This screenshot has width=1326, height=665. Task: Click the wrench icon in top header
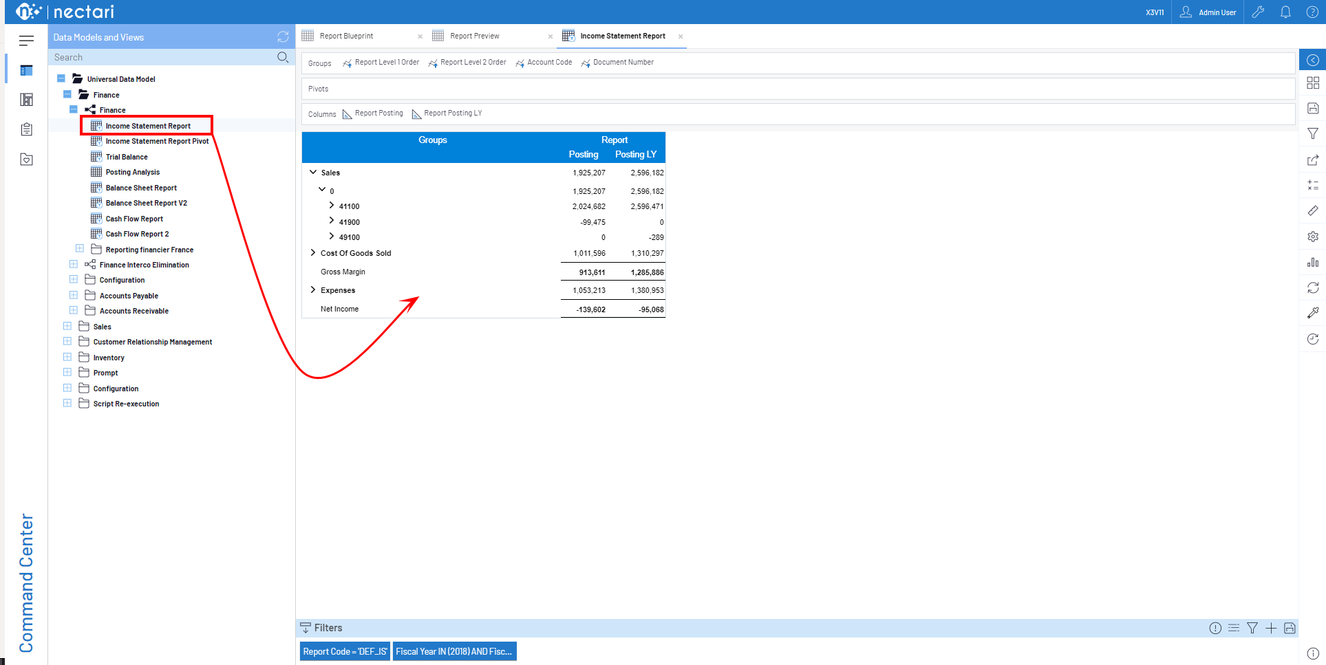1258,12
